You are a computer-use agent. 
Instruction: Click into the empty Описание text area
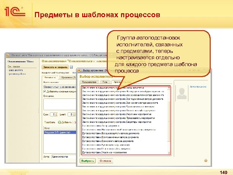tap(60, 104)
